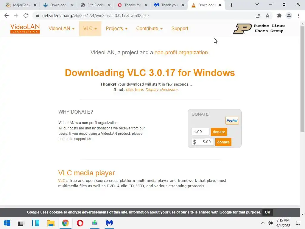Viewport: 305px width, 229px height.
Task: Click the 'click here' download link
Action: pos(134,90)
